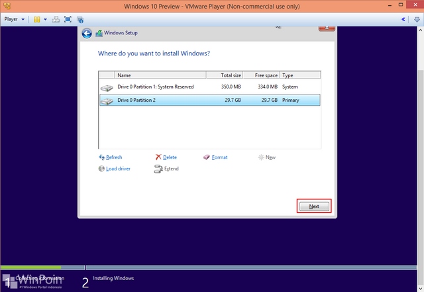The height and width of the screenshot is (292, 424).
Task: Click the 350.0 MB total size cell
Action: [x=231, y=87]
